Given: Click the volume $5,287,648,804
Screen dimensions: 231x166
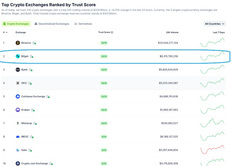Looking at the screenshot, I should [x=168, y=150].
